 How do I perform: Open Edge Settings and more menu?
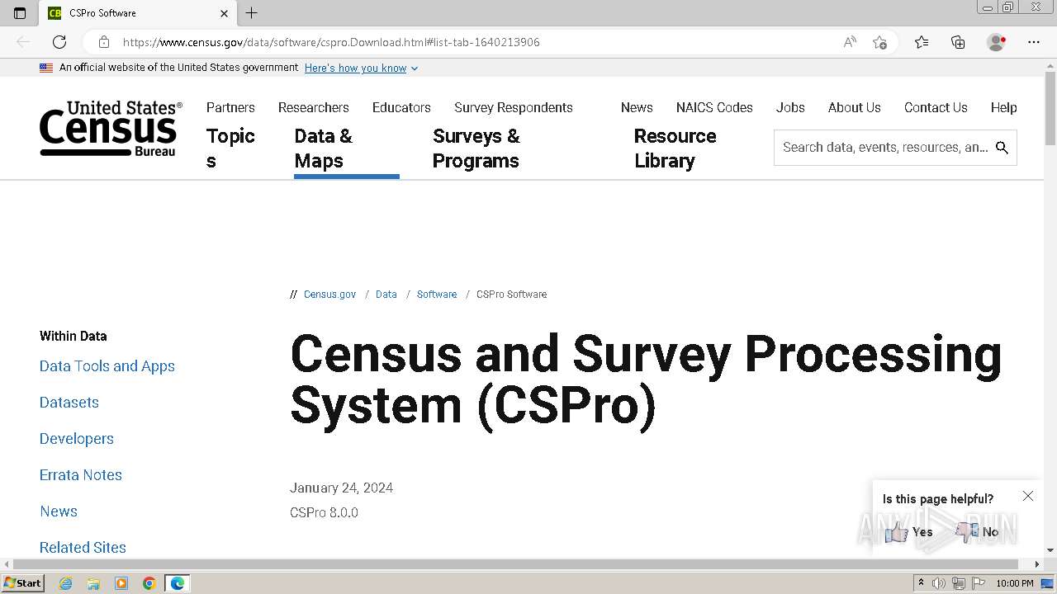pos(1034,42)
